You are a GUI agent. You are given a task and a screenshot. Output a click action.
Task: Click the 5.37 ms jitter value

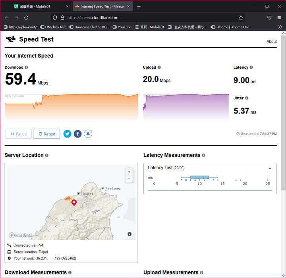[x=245, y=111]
